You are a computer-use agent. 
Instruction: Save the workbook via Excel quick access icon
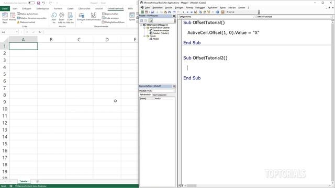[x=38, y=3]
